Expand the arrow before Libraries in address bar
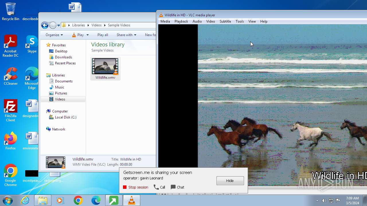The height and width of the screenshot is (206, 367). pyautogui.click(x=69, y=25)
